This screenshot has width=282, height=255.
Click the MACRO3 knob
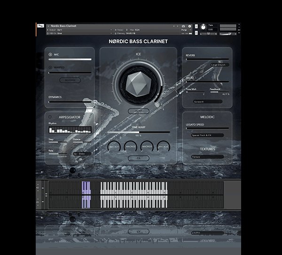coord(147,147)
